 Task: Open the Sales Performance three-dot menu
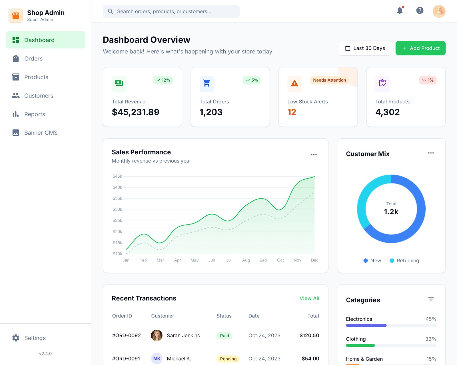[314, 155]
